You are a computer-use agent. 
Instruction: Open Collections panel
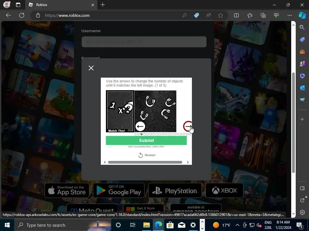click(263, 15)
